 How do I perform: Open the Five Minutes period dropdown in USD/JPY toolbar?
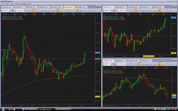126,64
